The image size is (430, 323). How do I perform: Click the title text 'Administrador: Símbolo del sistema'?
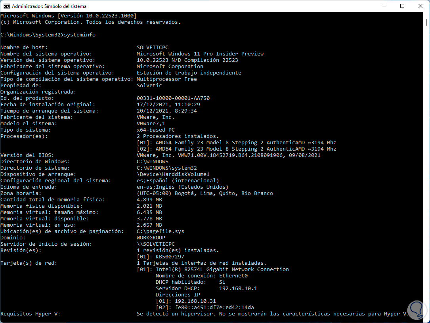point(49,6)
